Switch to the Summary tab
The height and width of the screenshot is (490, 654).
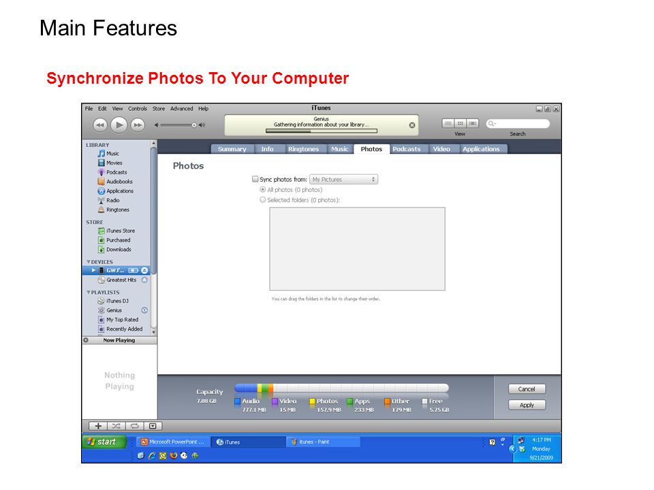(x=232, y=149)
